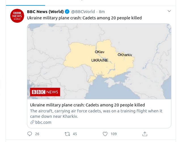Click the @BBCWorld handle

pos(83,12)
